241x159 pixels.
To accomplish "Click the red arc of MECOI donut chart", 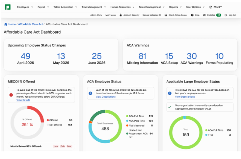I will pyautogui.click(x=38, y=112).
